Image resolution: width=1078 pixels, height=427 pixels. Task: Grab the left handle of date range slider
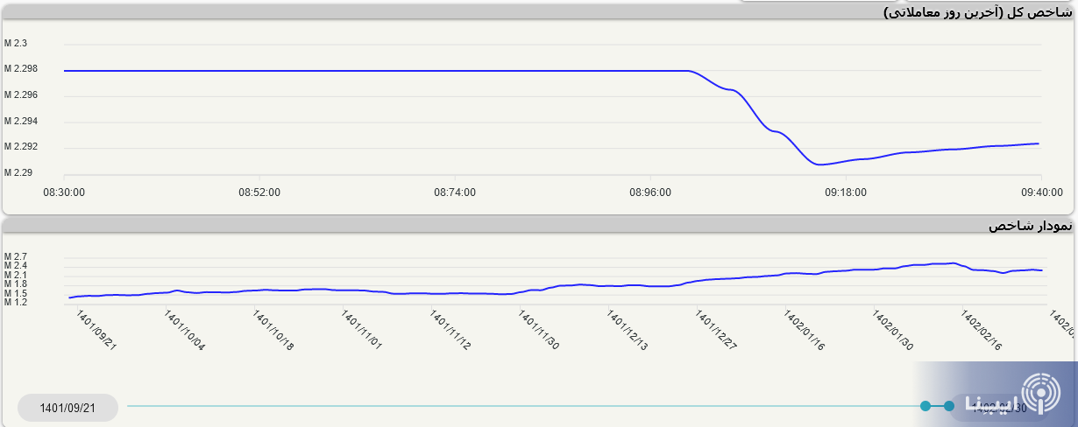(x=926, y=406)
